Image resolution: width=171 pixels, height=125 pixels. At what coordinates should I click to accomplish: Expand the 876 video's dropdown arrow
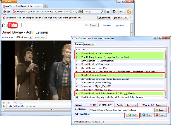tap(30, 37)
